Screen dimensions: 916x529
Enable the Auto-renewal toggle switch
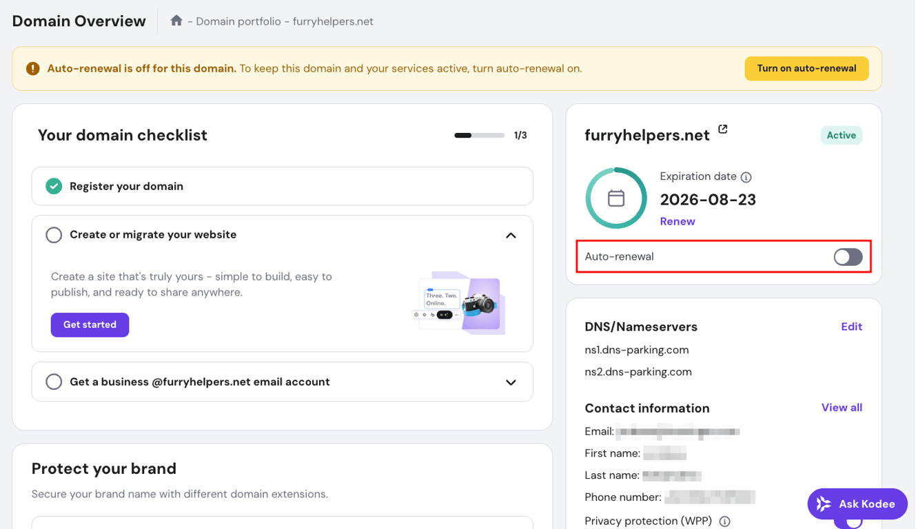[x=847, y=256]
